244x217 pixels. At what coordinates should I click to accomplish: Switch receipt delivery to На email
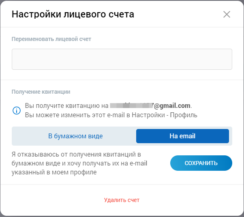pyautogui.click(x=182, y=136)
